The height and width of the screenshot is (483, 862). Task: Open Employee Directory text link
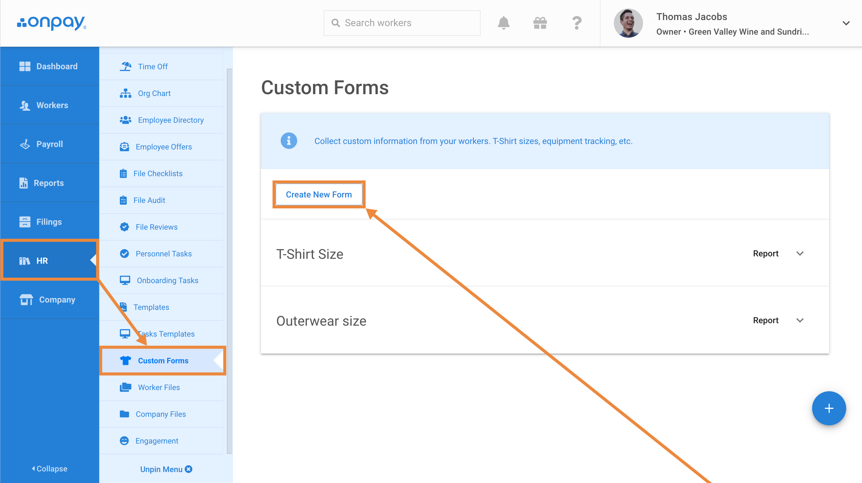(171, 120)
